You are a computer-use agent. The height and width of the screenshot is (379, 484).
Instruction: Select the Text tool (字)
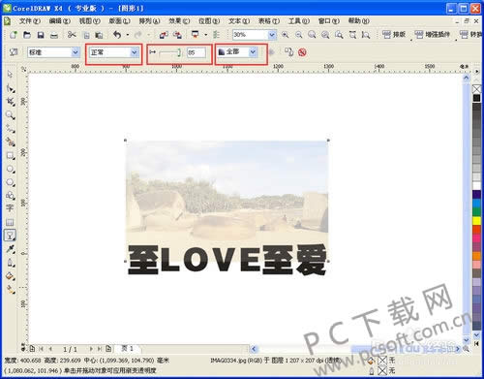(x=10, y=208)
